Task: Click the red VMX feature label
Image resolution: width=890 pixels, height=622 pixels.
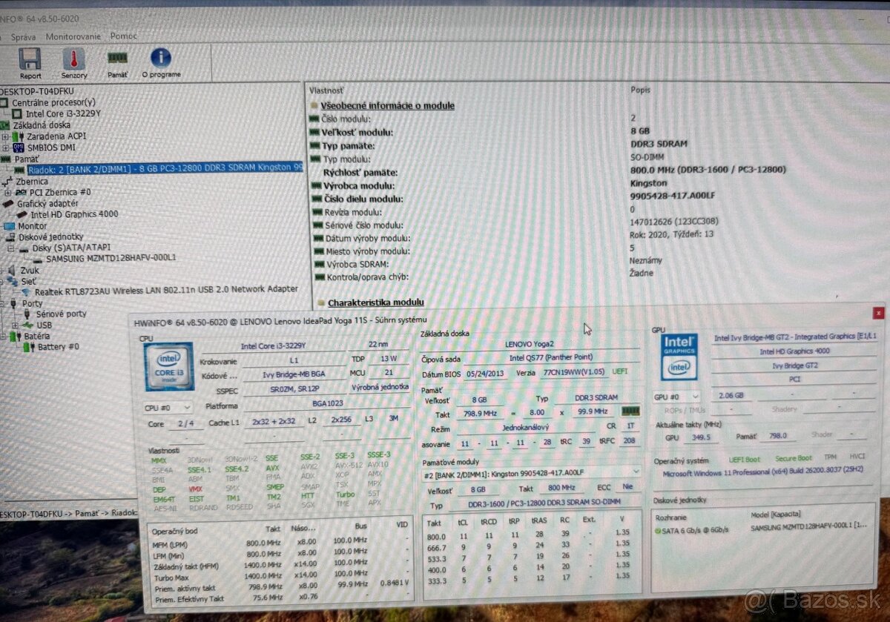Action: pyautogui.click(x=195, y=489)
